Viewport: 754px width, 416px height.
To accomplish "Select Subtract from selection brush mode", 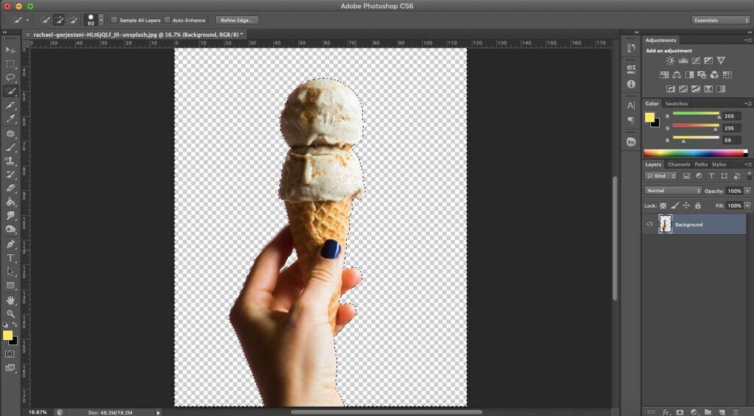I will (x=73, y=20).
